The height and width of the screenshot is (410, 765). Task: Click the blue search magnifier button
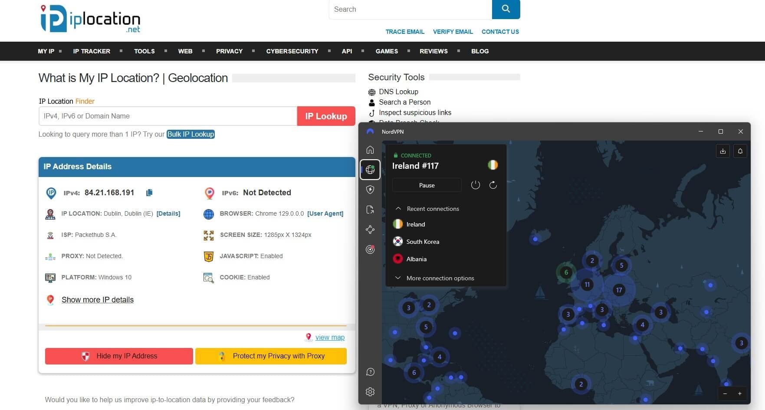(x=506, y=9)
